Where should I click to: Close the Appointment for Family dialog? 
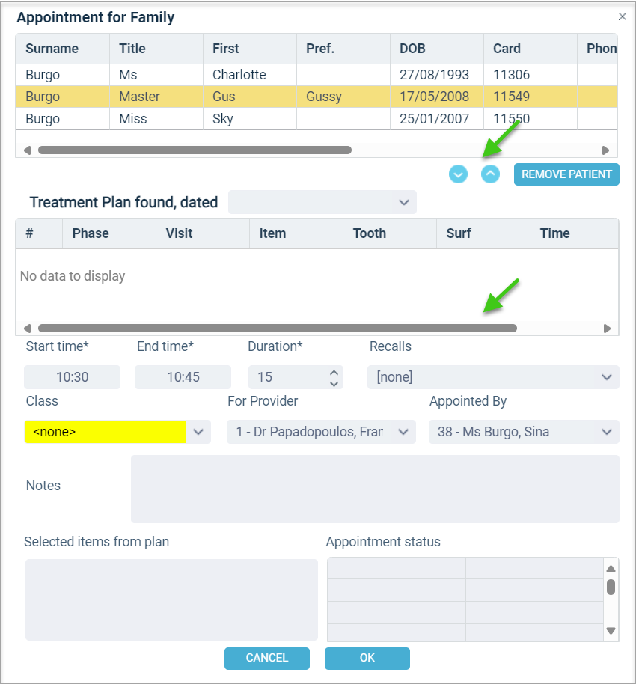click(623, 16)
